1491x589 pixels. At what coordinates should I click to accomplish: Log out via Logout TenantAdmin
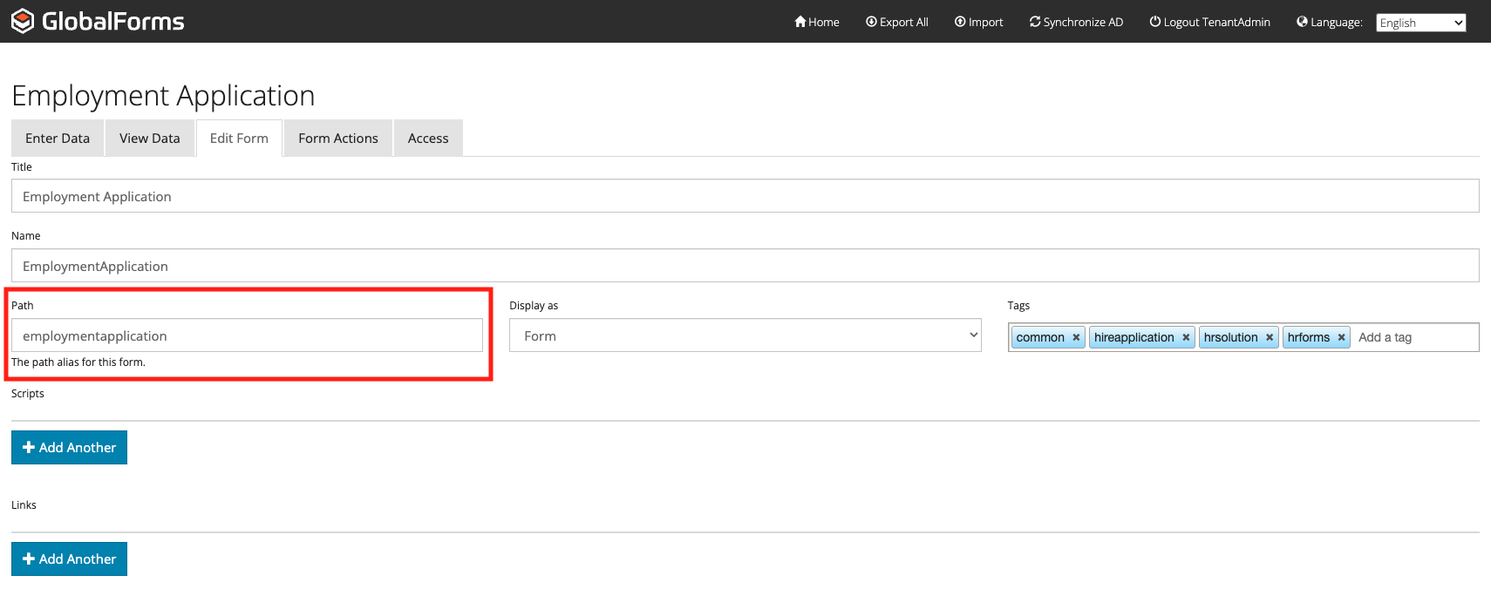coord(1210,22)
